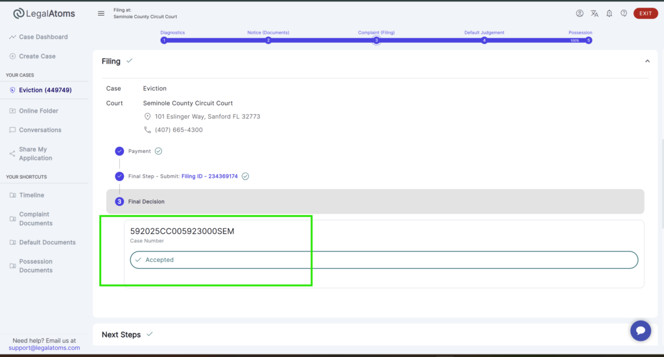This screenshot has width=664, height=357.
Task: Open Case Dashboard in sidebar
Action: point(43,37)
